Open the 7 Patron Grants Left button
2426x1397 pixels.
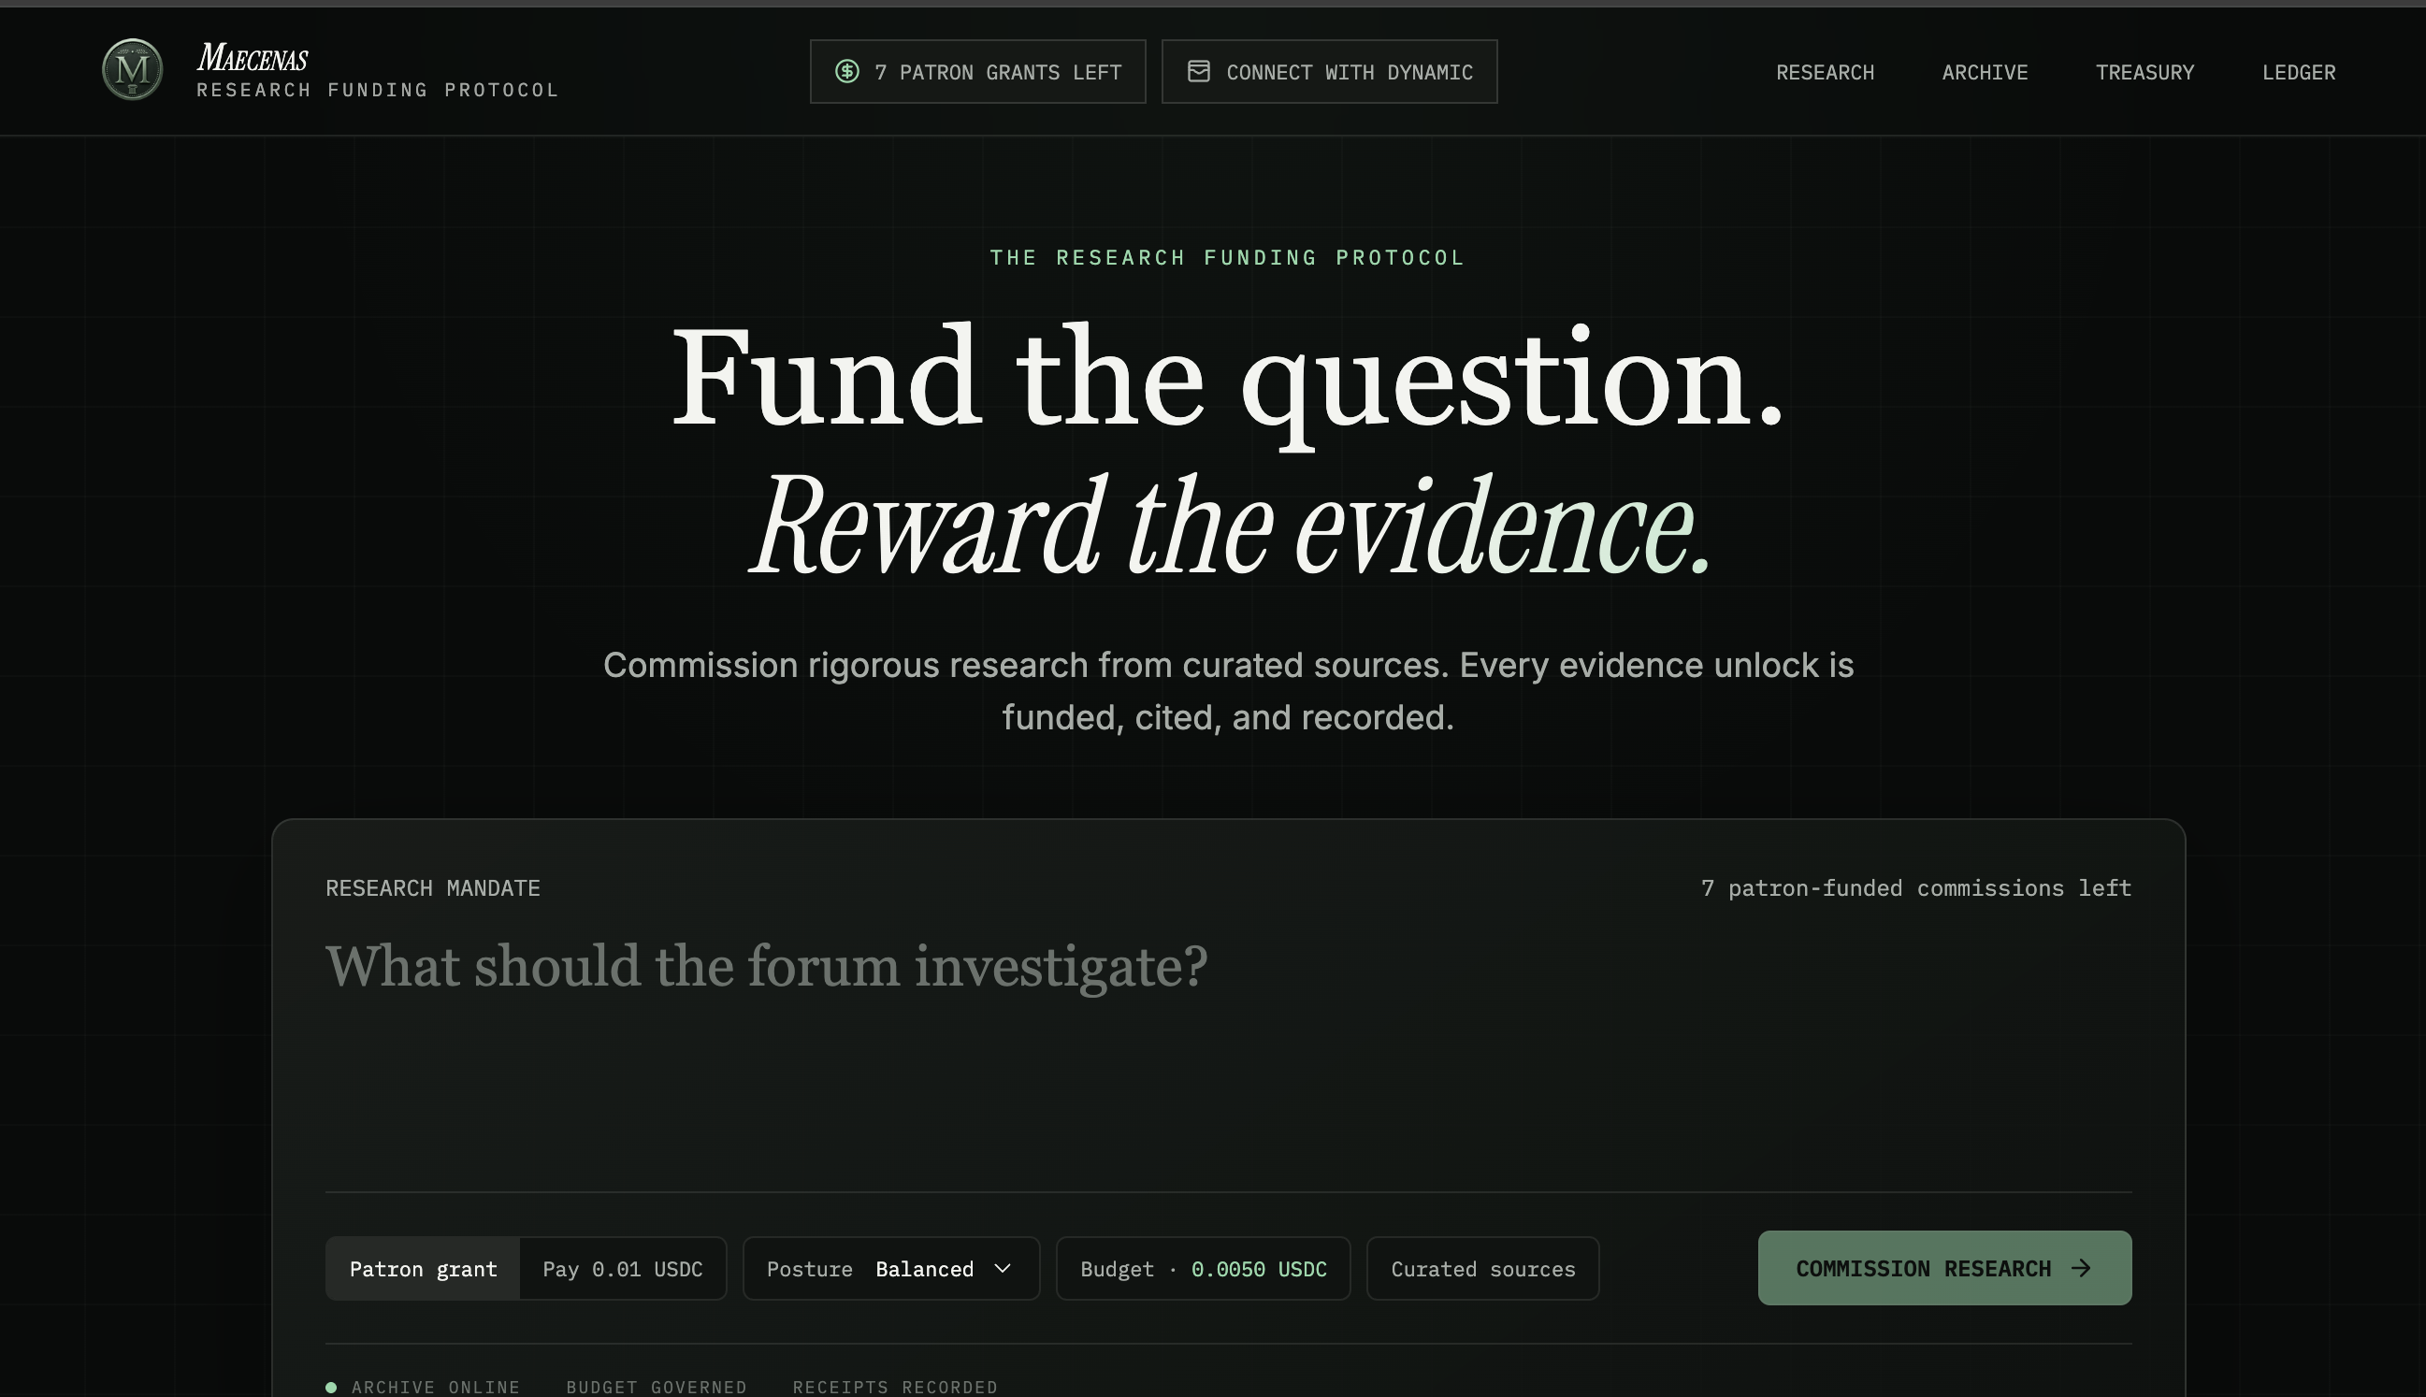(978, 72)
